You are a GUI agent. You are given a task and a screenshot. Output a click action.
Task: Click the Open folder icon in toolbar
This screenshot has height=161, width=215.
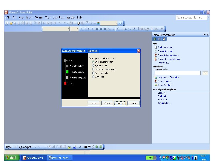11,23
